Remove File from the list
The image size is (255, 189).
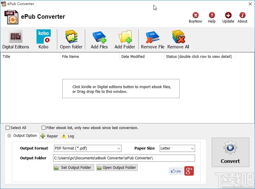pyautogui.click(x=153, y=39)
